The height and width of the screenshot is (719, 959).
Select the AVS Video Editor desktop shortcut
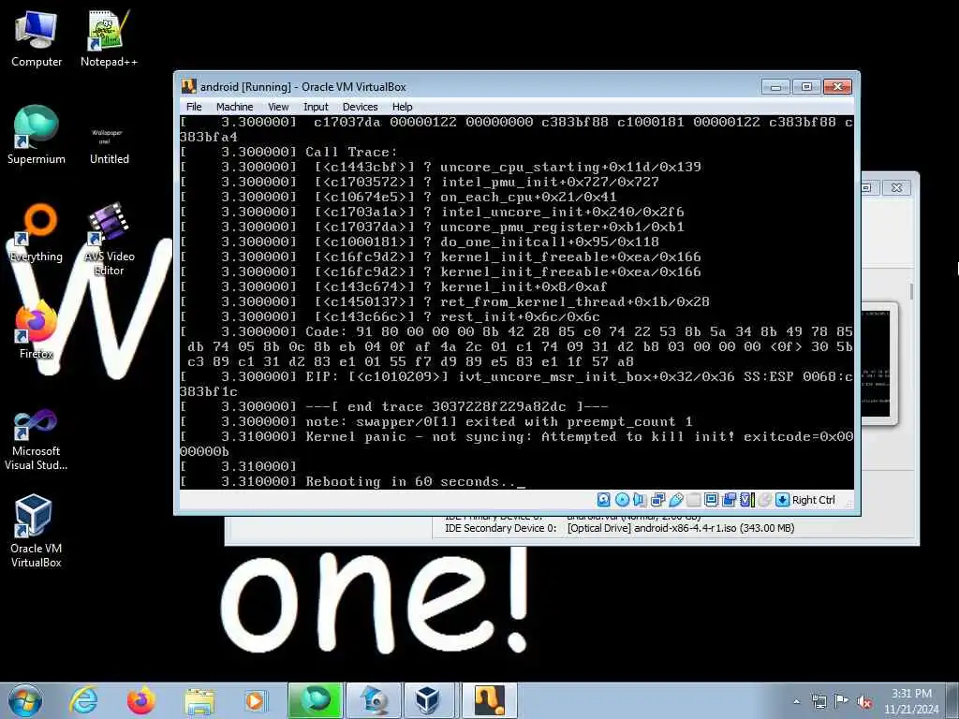pyautogui.click(x=109, y=240)
